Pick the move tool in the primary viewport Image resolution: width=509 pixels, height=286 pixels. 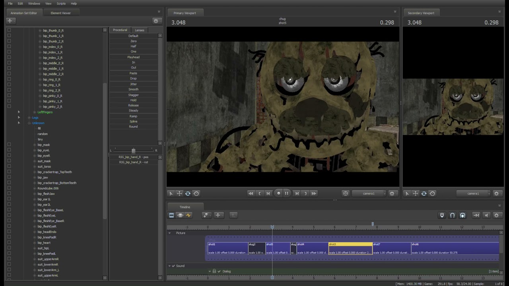179,193
